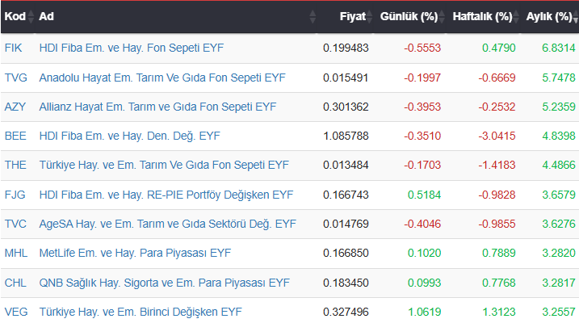Click weekly change 1.3123
Screen dimensions: 579x323
[x=499, y=313]
